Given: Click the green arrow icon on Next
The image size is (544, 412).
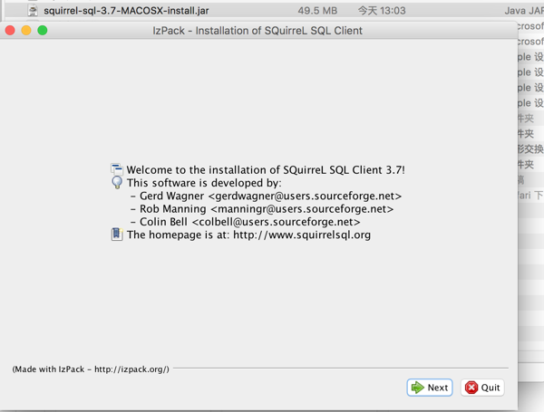Looking at the screenshot, I should [417, 388].
